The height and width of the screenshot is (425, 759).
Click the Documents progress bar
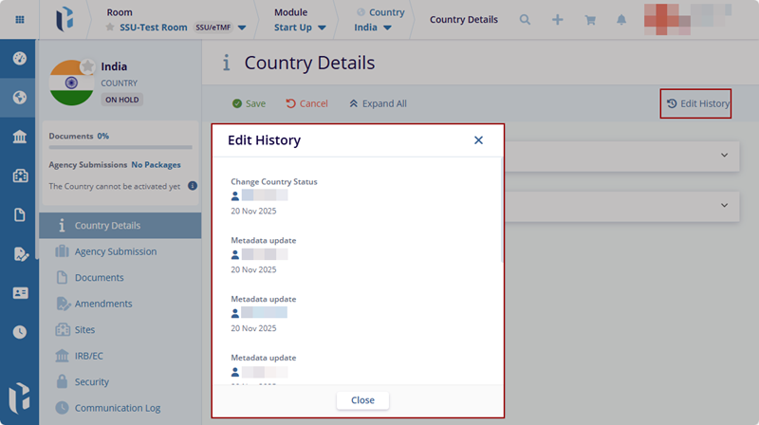[x=122, y=147]
